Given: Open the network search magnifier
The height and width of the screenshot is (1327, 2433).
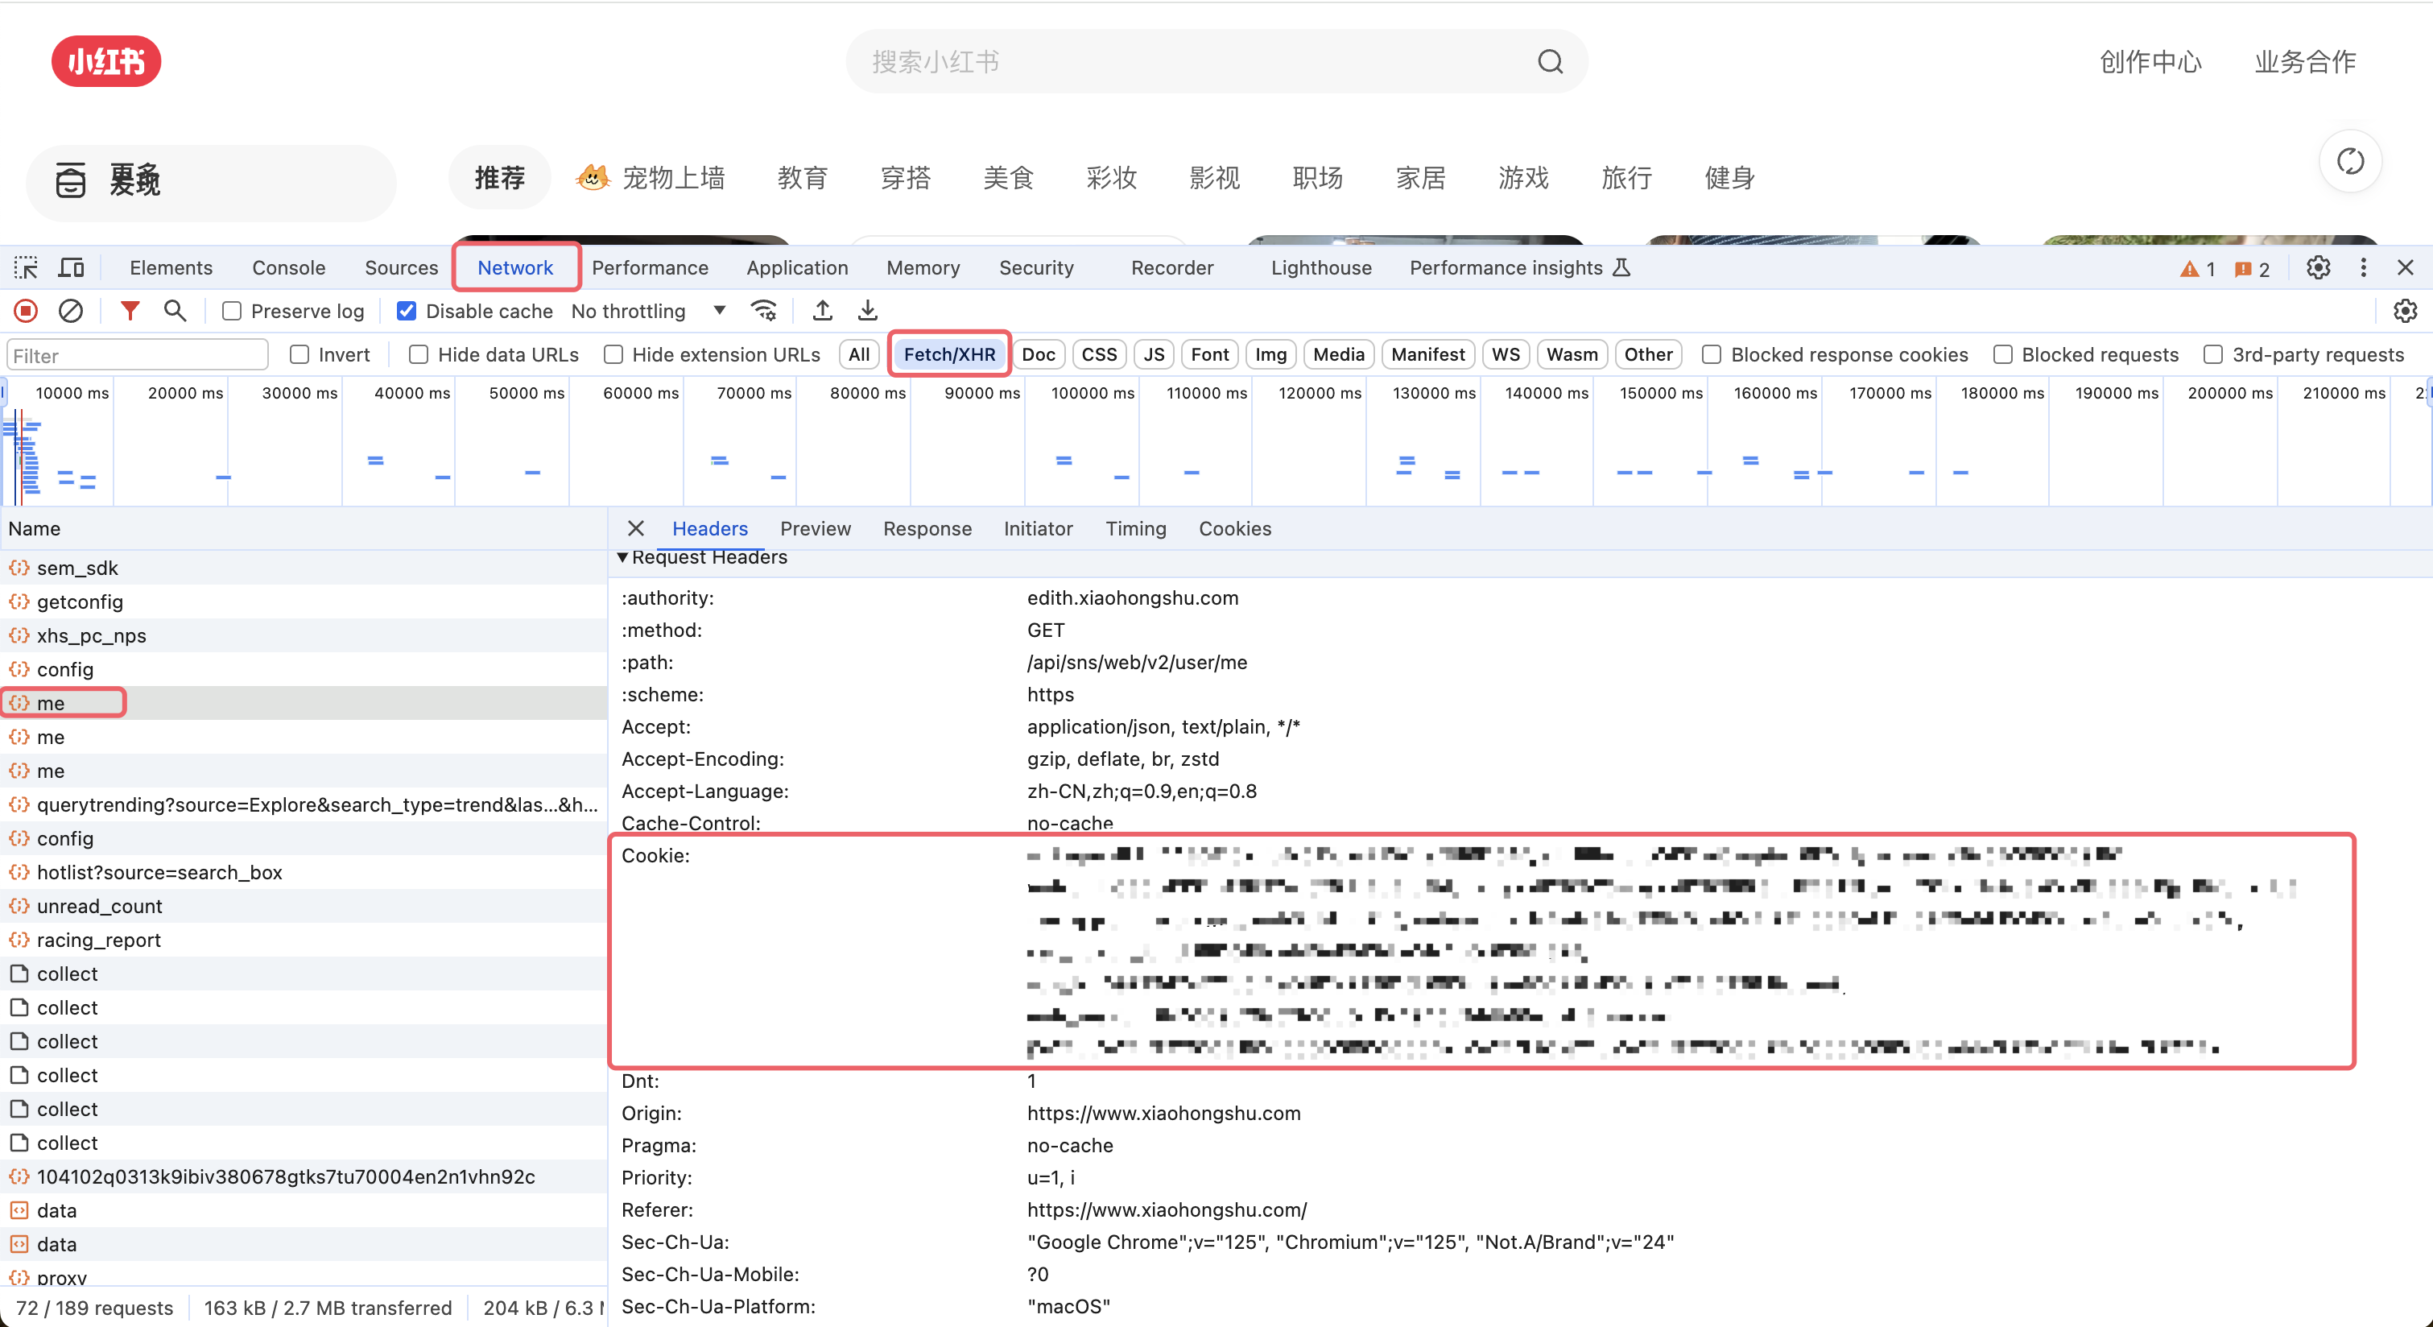Looking at the screenshot, I should [175, 311].
